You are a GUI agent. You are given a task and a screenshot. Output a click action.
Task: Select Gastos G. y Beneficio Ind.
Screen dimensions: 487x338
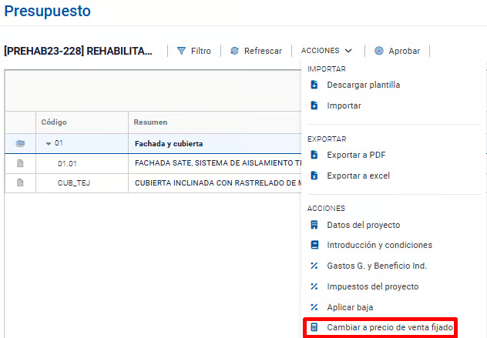[x=377, y=266]
